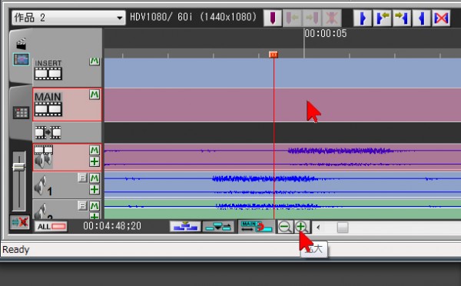The height and width of the screenshot is (286, 461).
Task: Click the Ready status bar text
Action: pyautogui.click(x=16, y=250)
